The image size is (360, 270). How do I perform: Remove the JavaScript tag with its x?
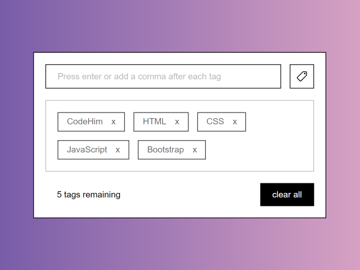pyautogui.click(x=118, y=150)
